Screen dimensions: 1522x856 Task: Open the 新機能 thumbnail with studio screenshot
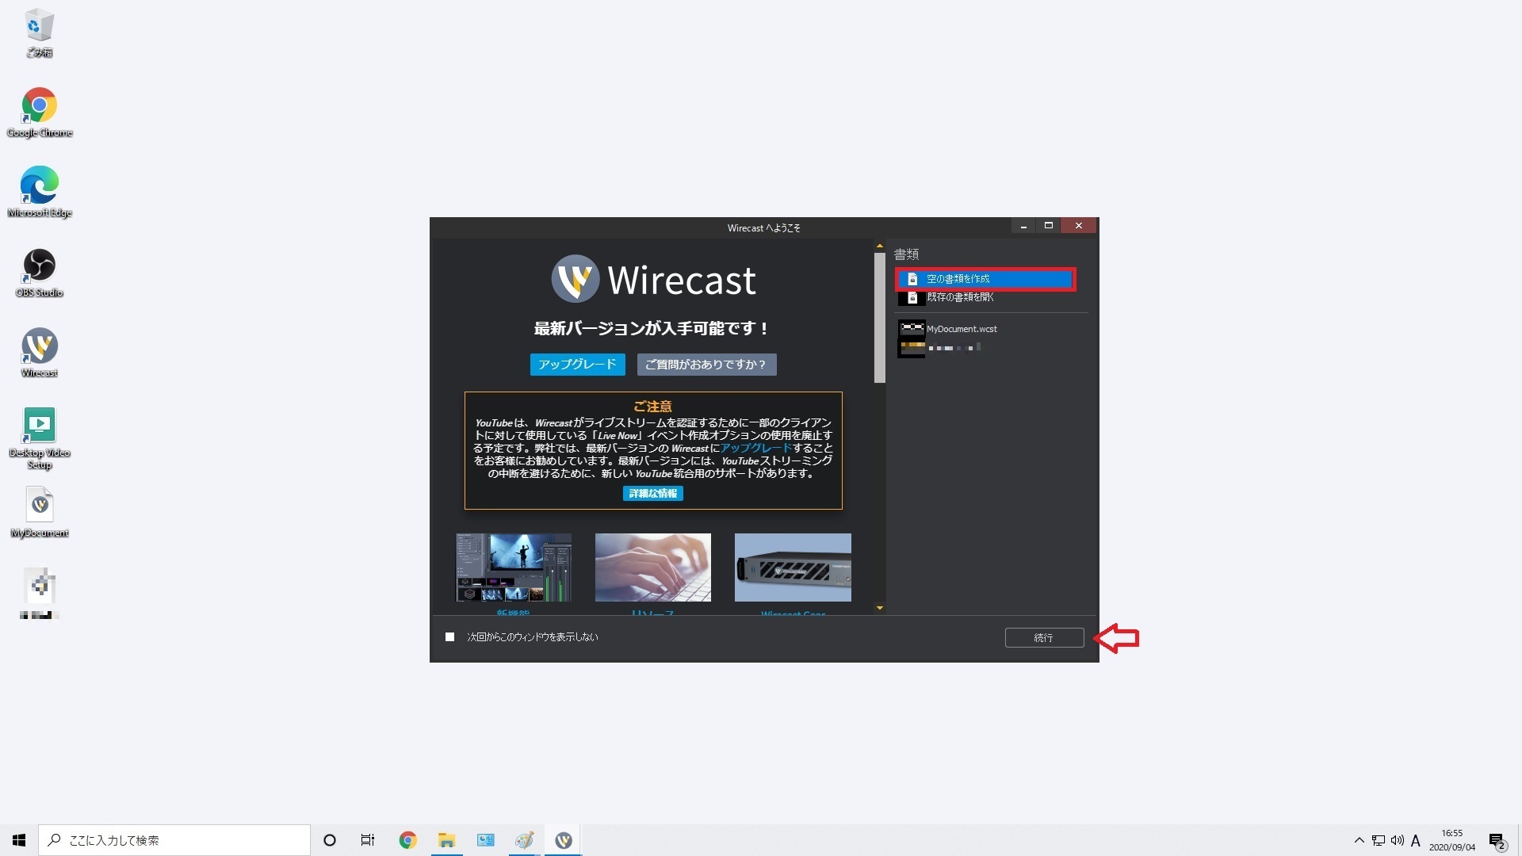514,567
